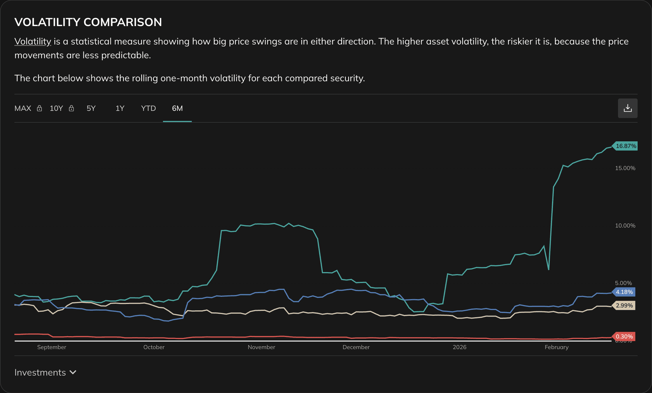Select the currently active 6M tab
Screen dimensions: 652x393
(x=177, y=108)
